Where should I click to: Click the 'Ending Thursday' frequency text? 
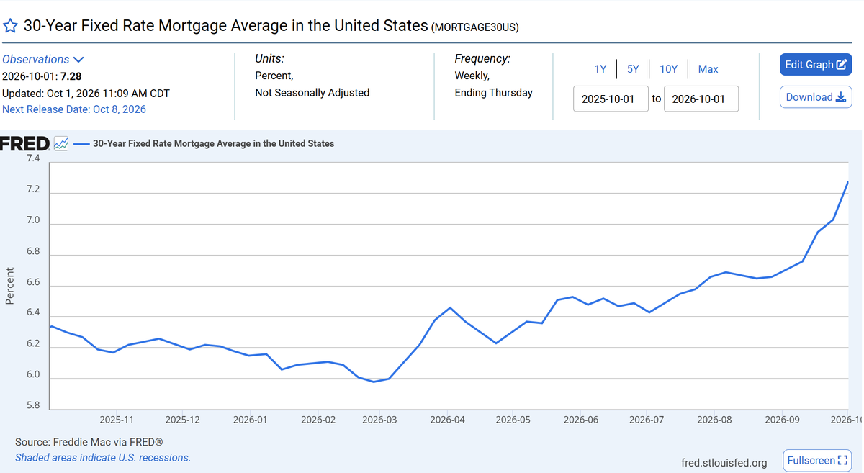(x=494, y=92)
